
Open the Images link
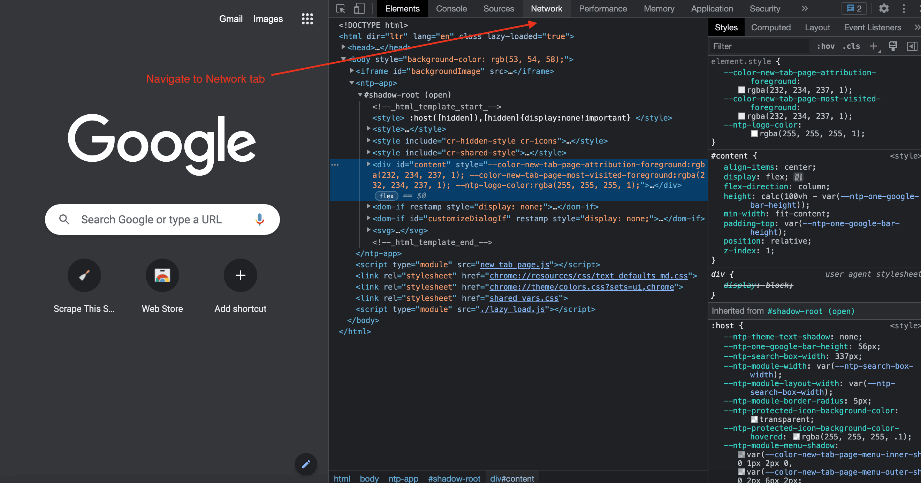[268, 19]
